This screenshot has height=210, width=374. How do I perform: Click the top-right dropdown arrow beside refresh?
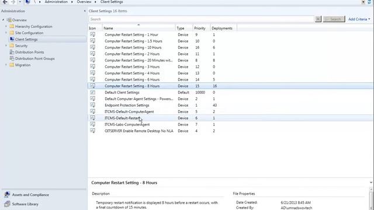tap(363, 2)
